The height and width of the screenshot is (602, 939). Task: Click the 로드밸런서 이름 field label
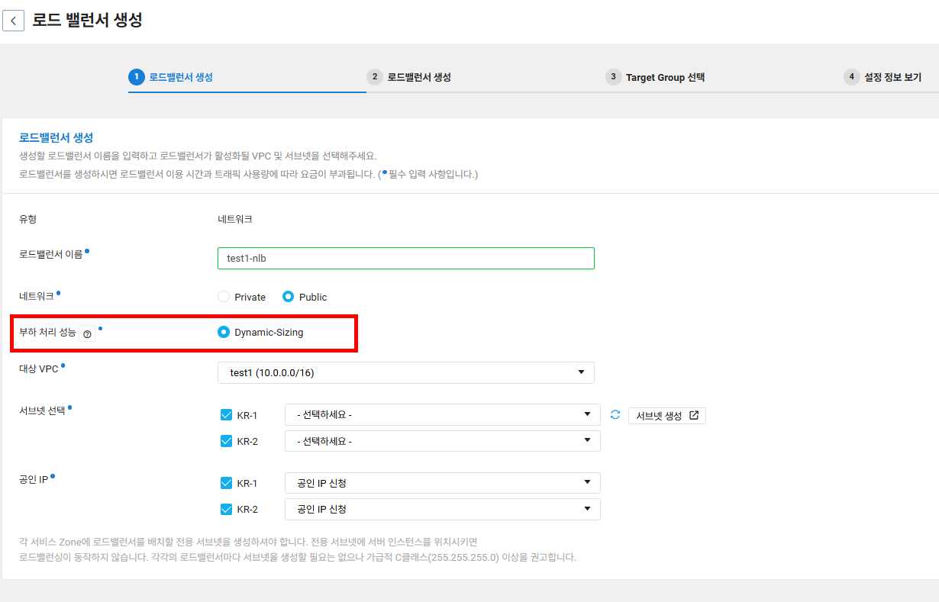click(50, 255)
